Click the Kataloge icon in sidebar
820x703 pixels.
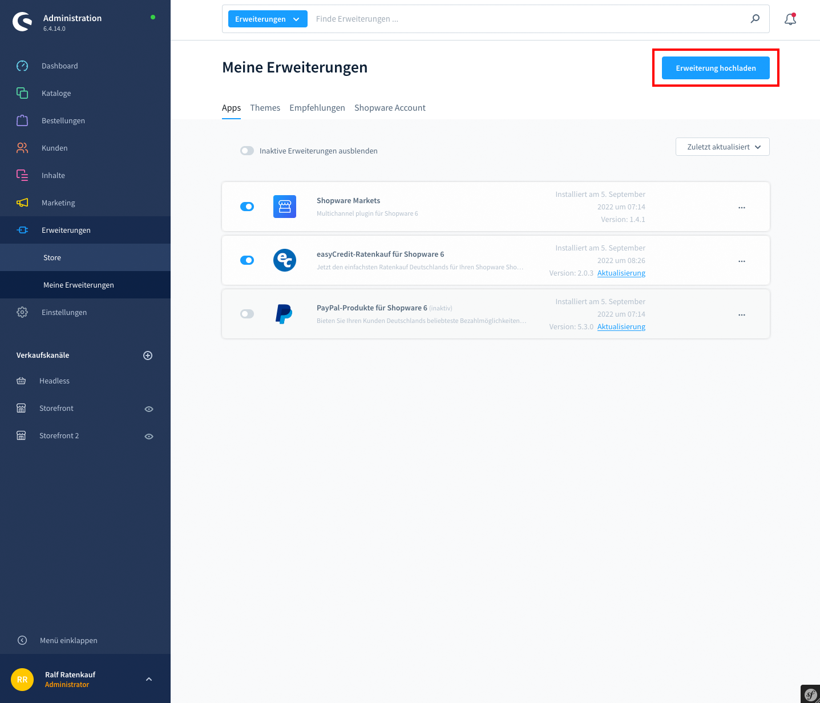(x=22, y=93)
